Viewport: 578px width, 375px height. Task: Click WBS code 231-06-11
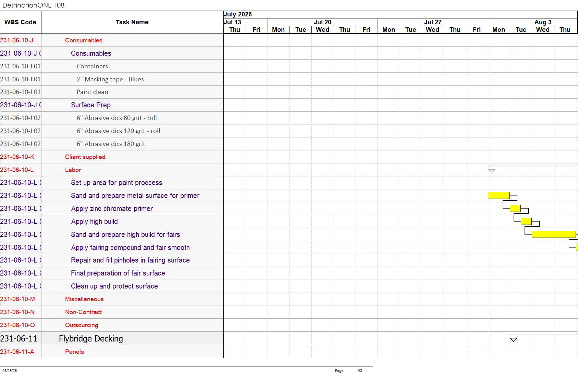(x=19, y=338)
